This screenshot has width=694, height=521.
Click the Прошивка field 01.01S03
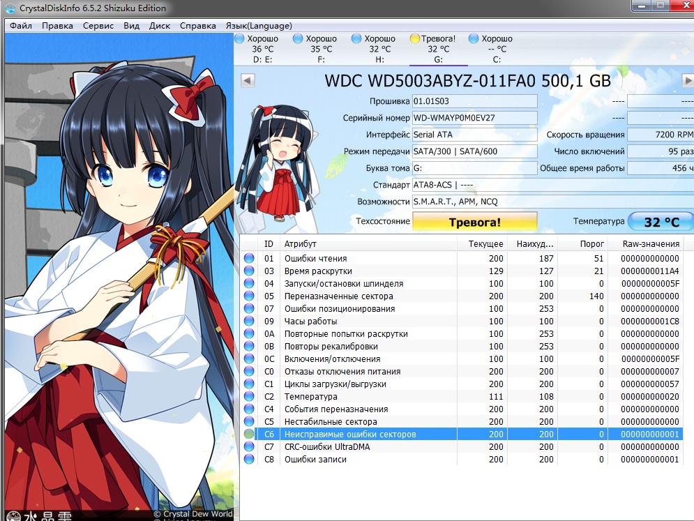[x=475, y=101]
